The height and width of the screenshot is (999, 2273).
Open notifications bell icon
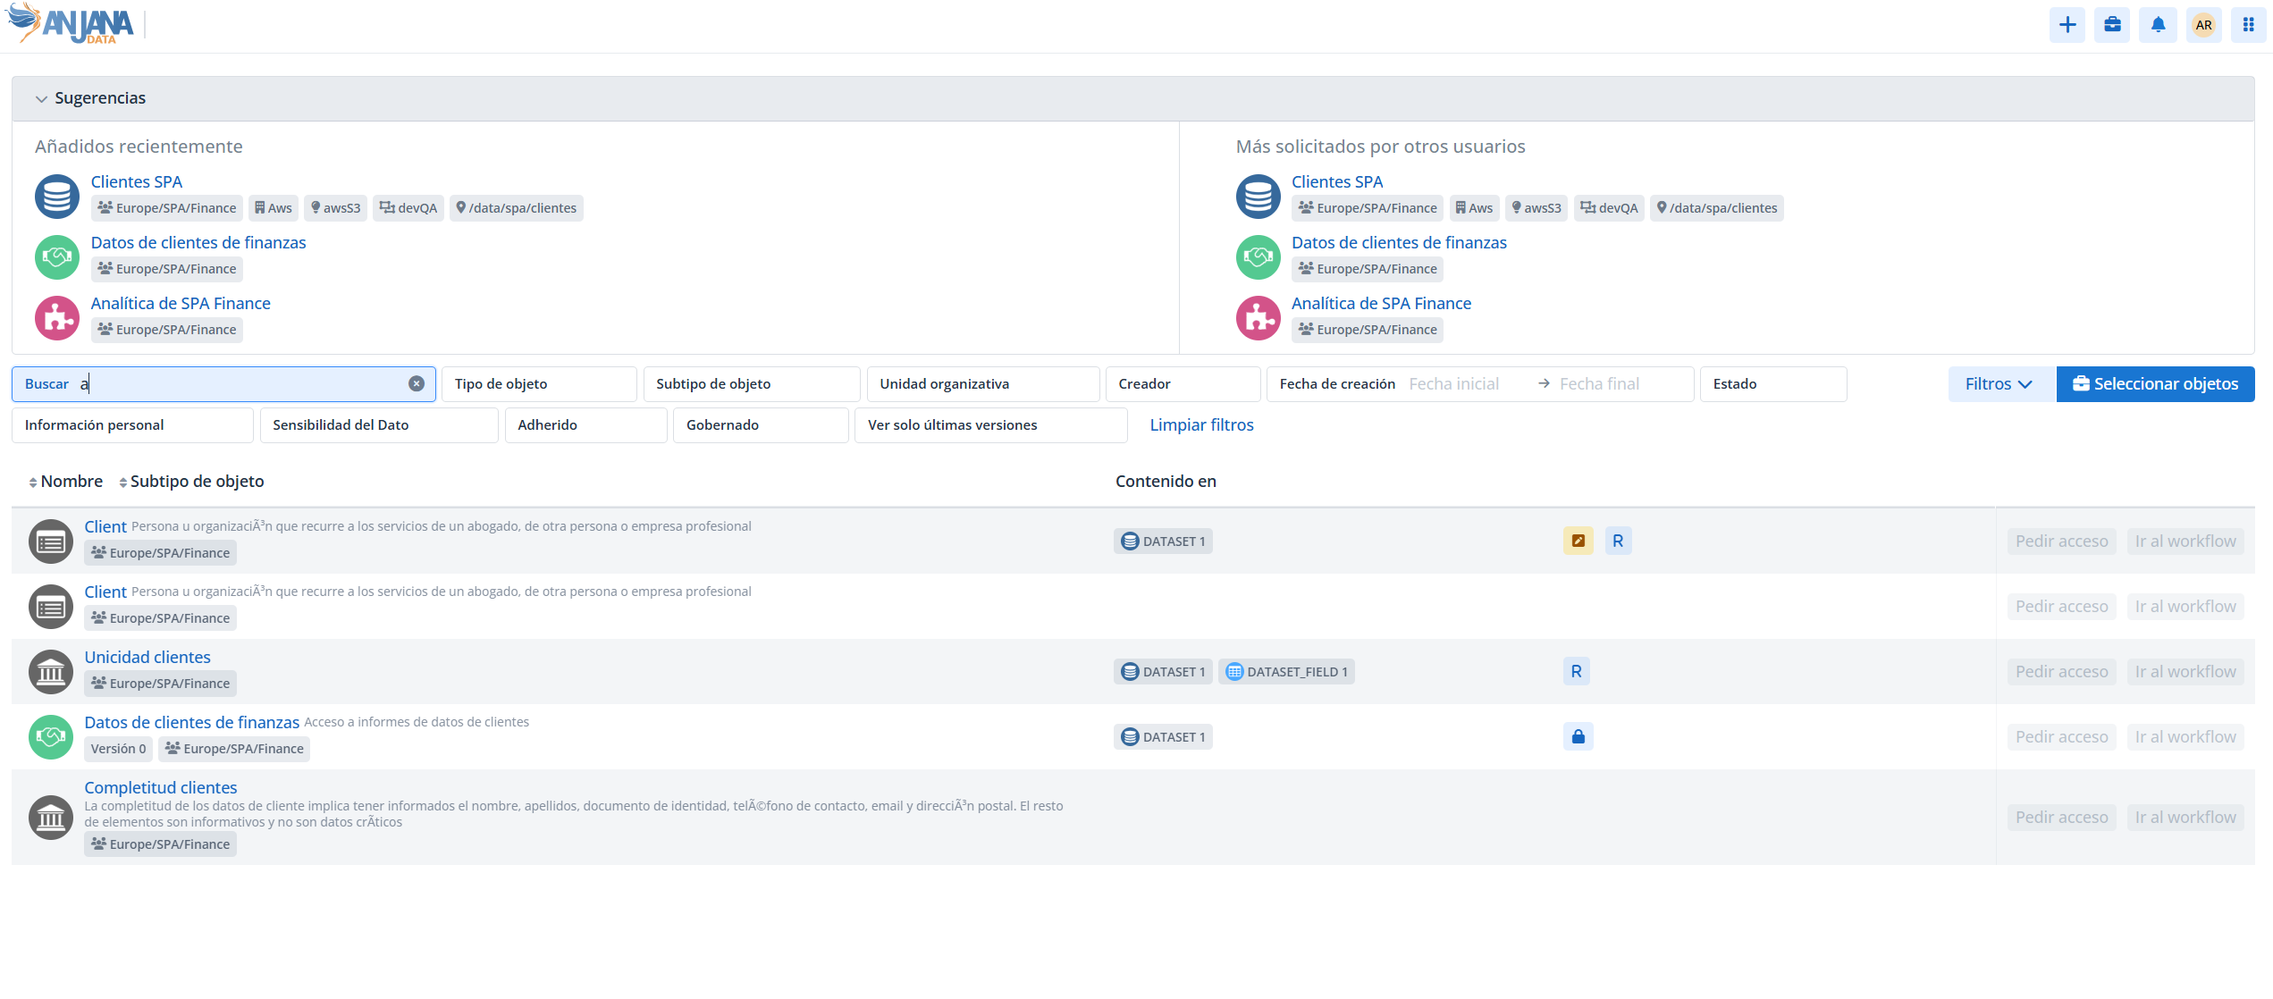[2158, 25]
